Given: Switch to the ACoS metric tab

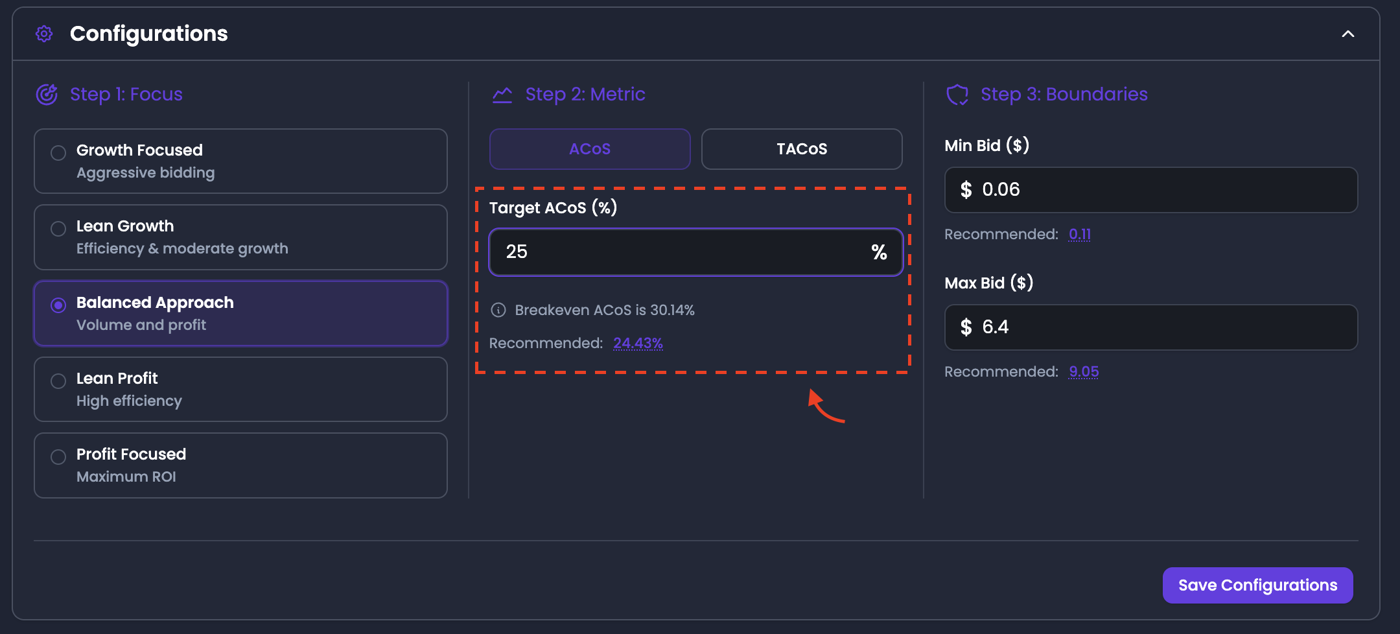Looking at the screenshot, I should coord(590,149).
